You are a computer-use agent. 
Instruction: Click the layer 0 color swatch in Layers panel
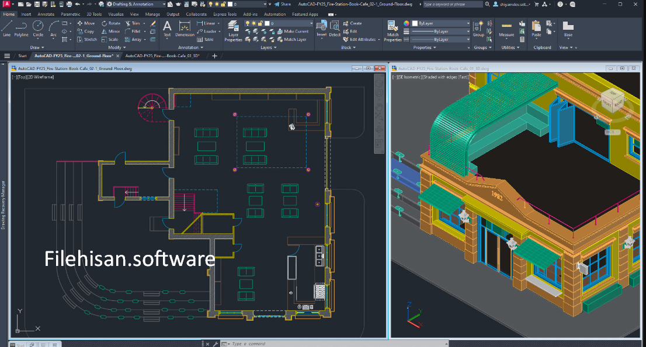(267, 23)
